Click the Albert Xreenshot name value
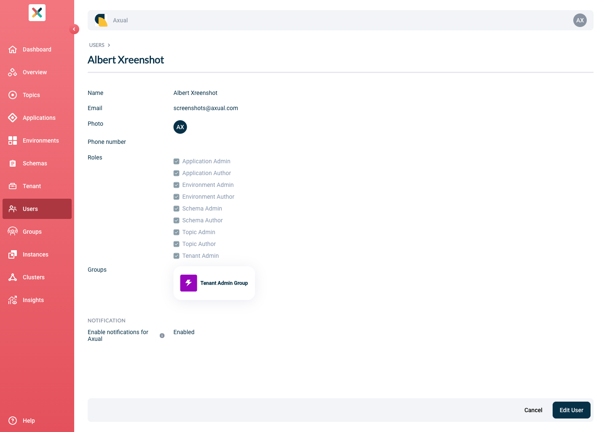This screenshot has width=607, height=432. click(196, 93)
